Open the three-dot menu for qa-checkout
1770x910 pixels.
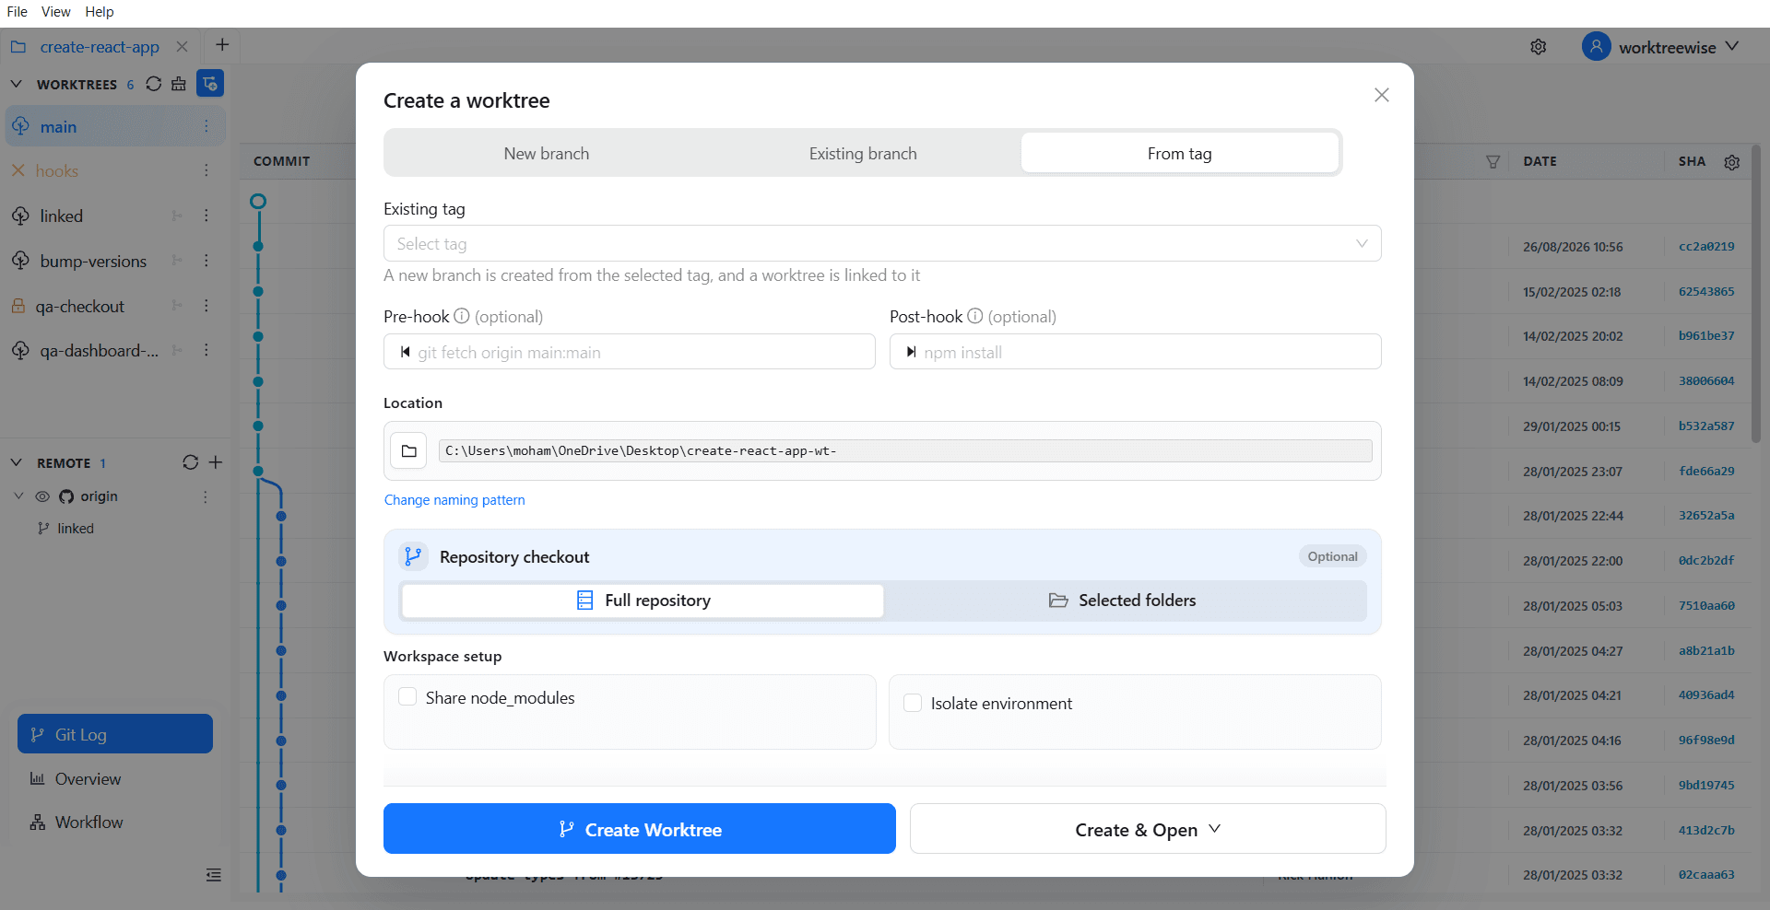[206, 306]
